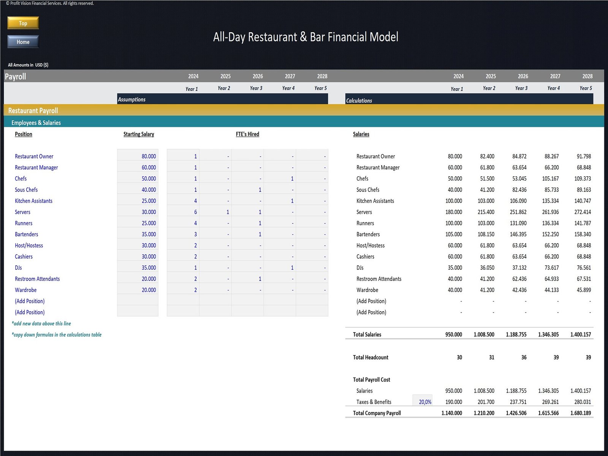Screen dimensions: 608x456
Task: Click the 2024 year column header
Action: point(193,76)
